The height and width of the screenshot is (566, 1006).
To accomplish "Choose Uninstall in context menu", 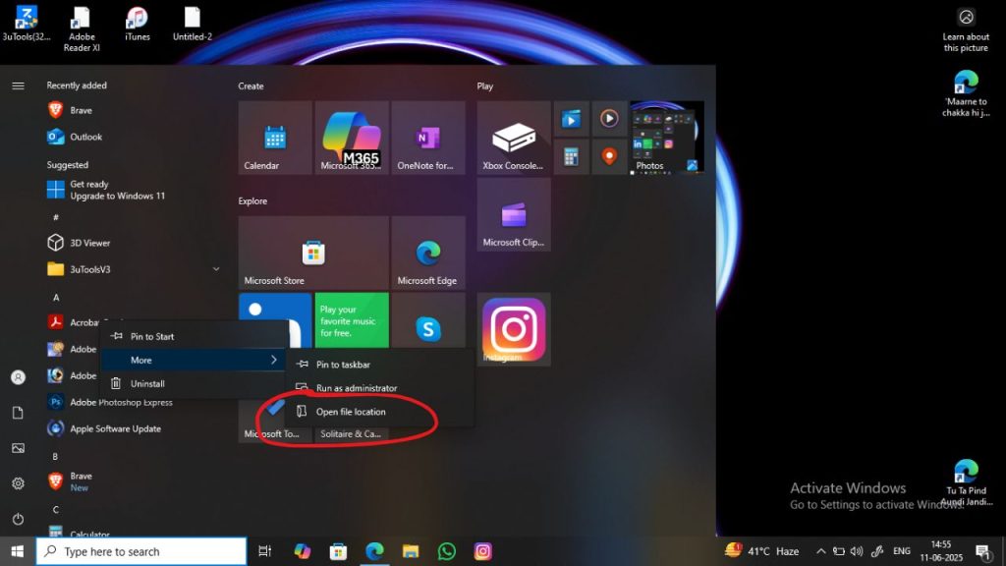I will tap(194, 384).
